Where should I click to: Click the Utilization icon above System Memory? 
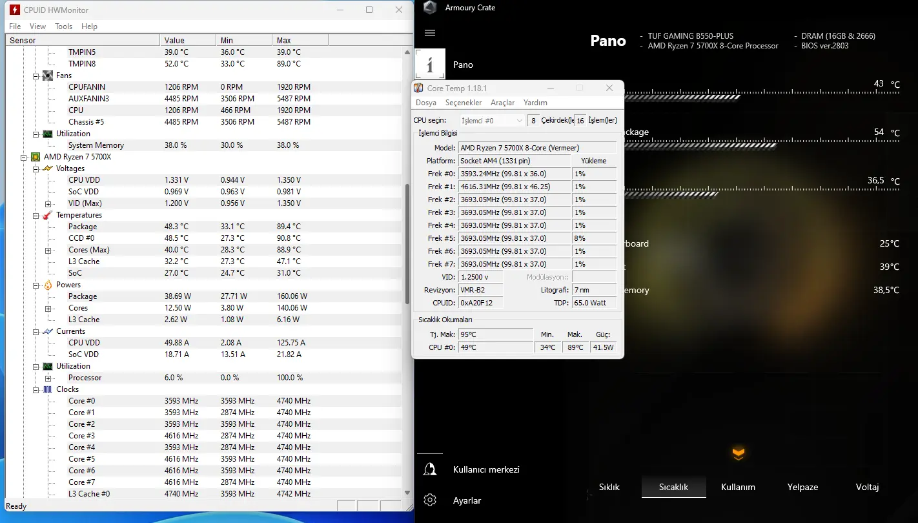[x=48, y=134]
